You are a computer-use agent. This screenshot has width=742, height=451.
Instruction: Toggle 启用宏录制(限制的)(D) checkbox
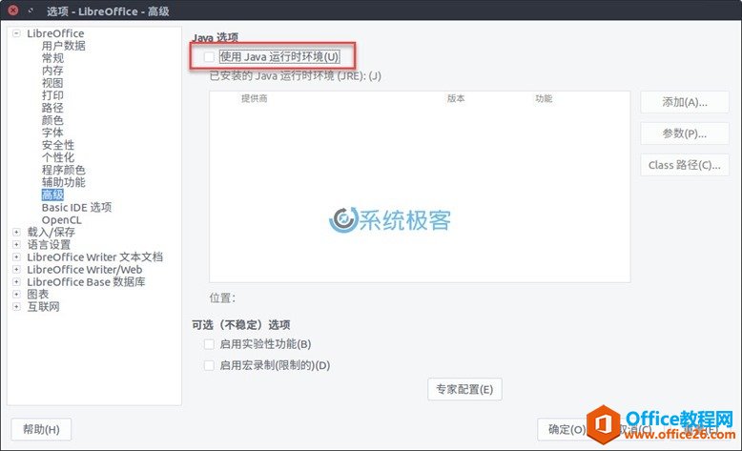(x=209, y=365)
